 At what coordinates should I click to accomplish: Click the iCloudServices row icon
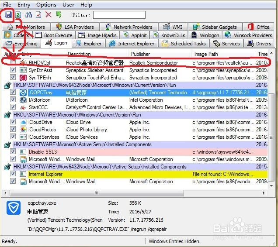(23, 137)
